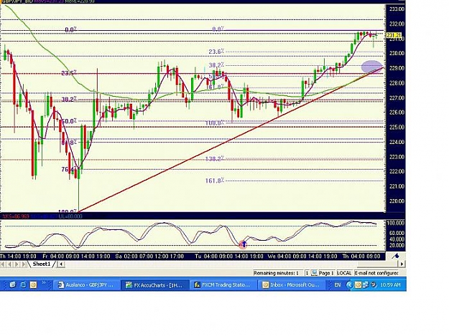Click the GBP/JPY BID chart title
449x336 pixels.
(17, 1)
